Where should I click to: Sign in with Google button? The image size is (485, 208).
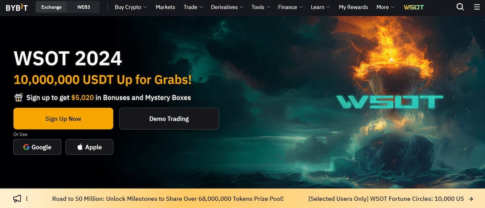tap(37, 147)
